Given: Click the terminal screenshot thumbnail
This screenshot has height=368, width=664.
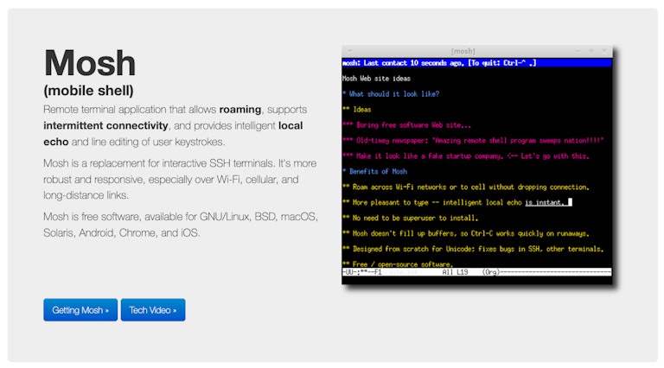Looking at the screenshot, I should click(x=477, y=165).
